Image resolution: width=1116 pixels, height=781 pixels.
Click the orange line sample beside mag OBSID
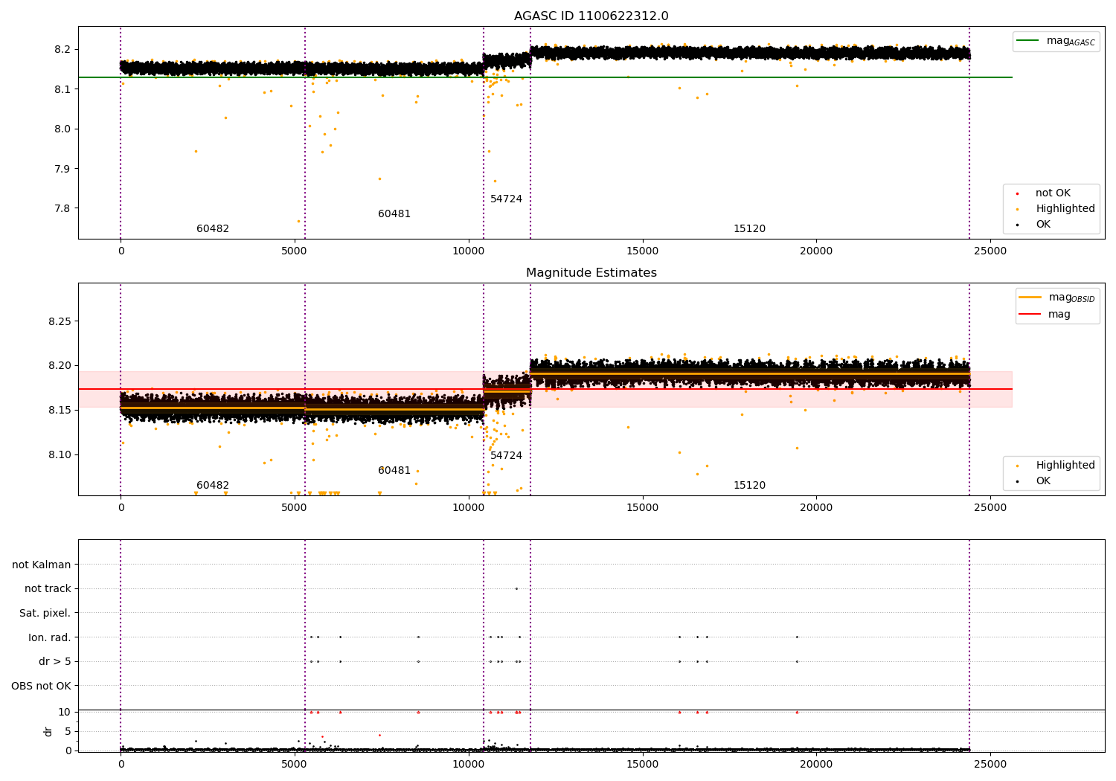[1030, 298]
